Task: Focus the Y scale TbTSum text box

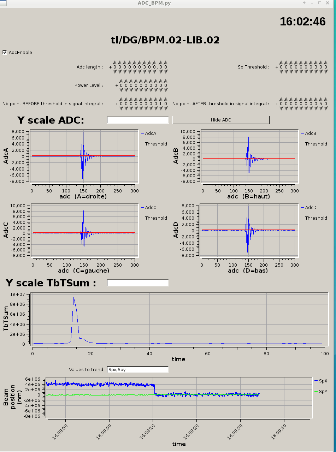Action: [137, 283]
